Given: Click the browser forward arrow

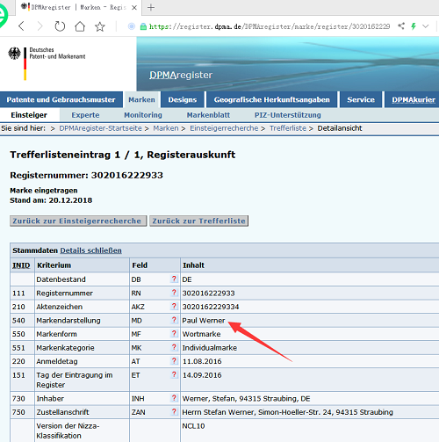Looking at the screenshot, I should coord(40,26).
